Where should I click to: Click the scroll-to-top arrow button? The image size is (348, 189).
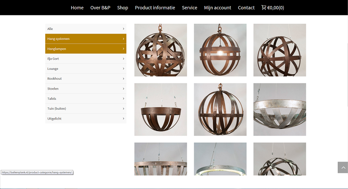[343, 167]
